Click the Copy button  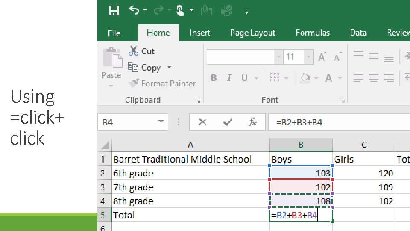click(144, 68)
